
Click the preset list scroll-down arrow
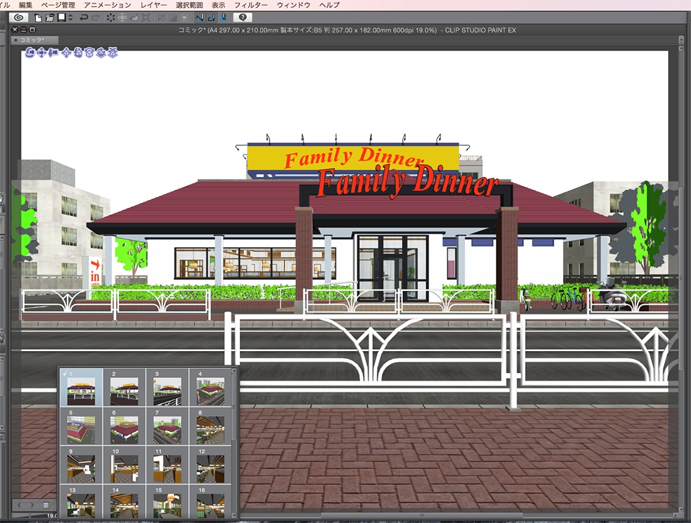(x=234, y=514)
